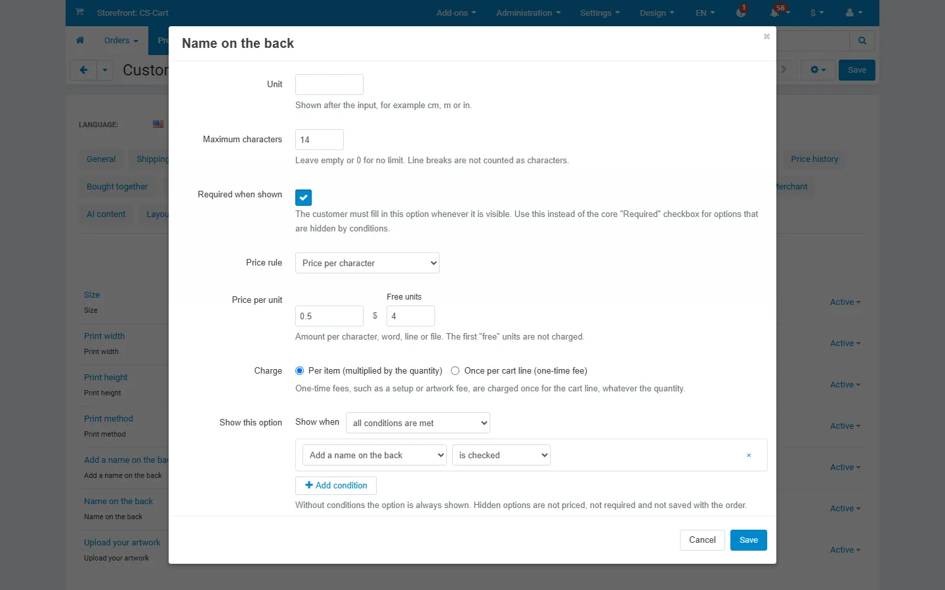The width and height of the screenshot is (945, 590).
Task: Open the condition option dropdown 'Add a name on the back'
Action: tap(375, 455)
